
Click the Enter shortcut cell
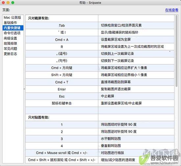(x=62, y=89)
